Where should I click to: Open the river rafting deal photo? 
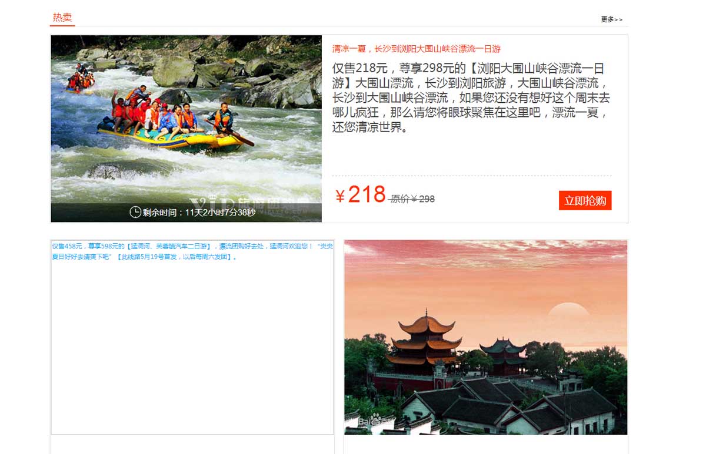click(x=187, y=129)
